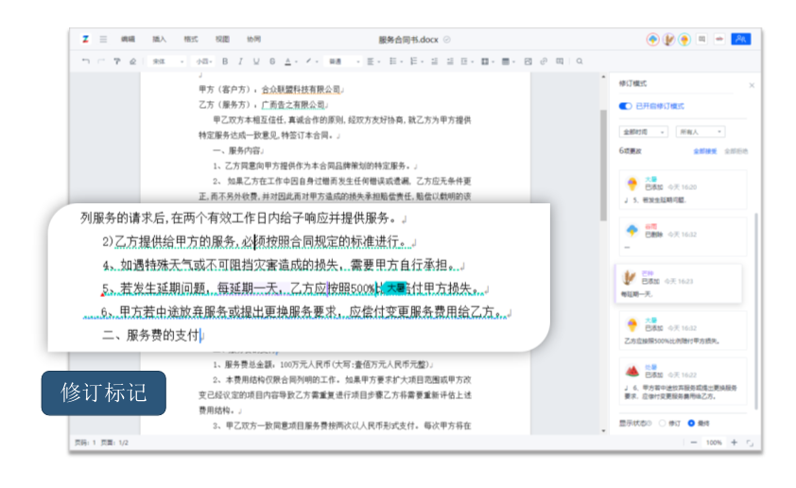Click the redo arrow icon

101,61
